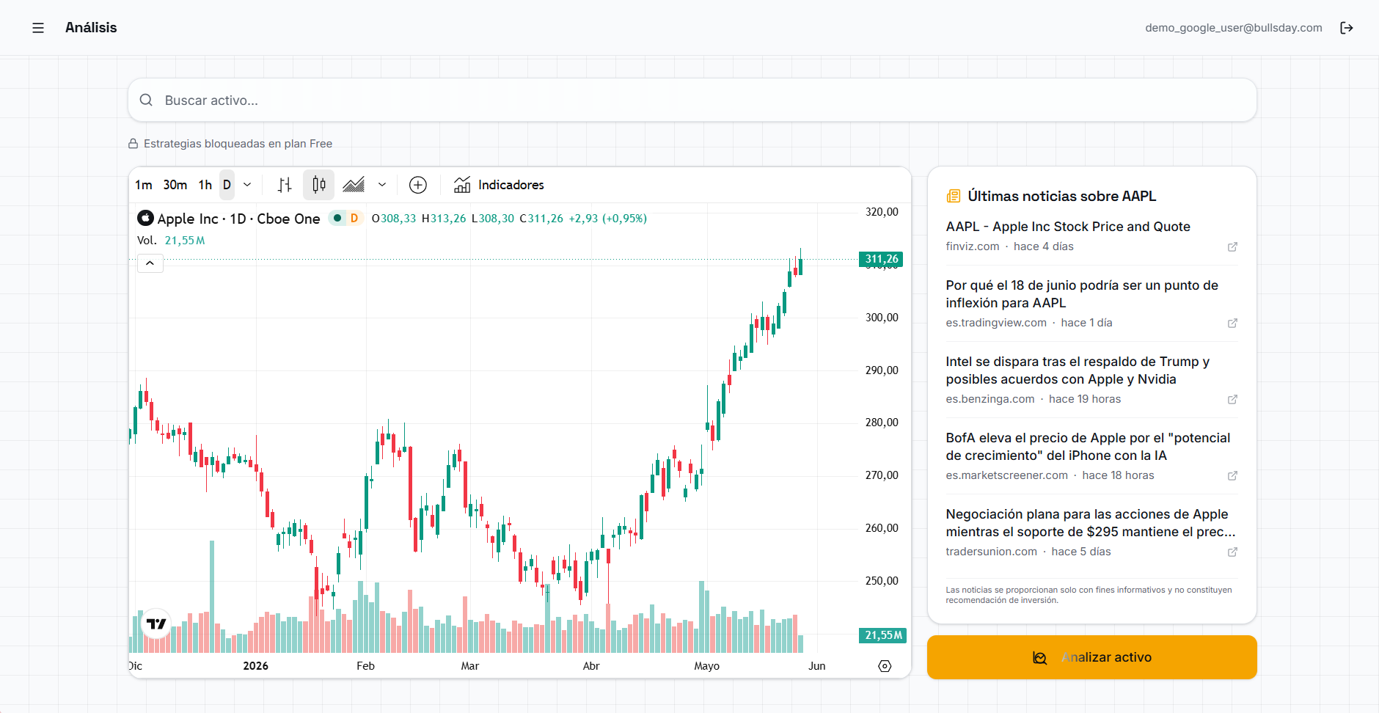Screen dimensions: 1379x713
Task: Open news BofA eleva el precio de Apple
Action: tap(1088, 447)
